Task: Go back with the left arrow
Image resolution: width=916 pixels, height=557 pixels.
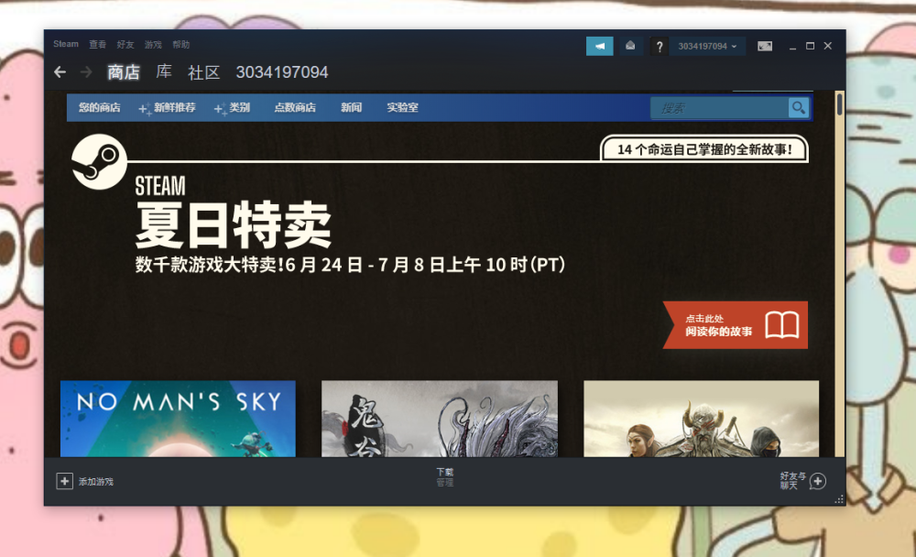Action: point(60,71)
